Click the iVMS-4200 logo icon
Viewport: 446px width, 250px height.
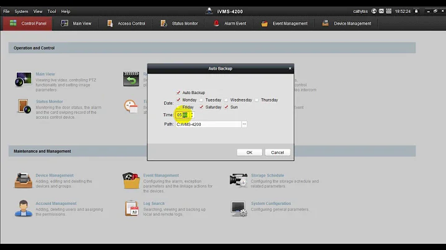click(209, 11)
